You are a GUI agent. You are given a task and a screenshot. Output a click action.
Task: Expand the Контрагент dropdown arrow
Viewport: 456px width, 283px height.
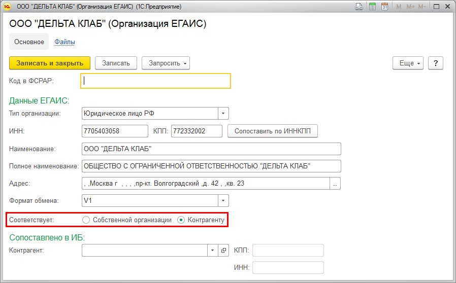click(x=213, y=250)
